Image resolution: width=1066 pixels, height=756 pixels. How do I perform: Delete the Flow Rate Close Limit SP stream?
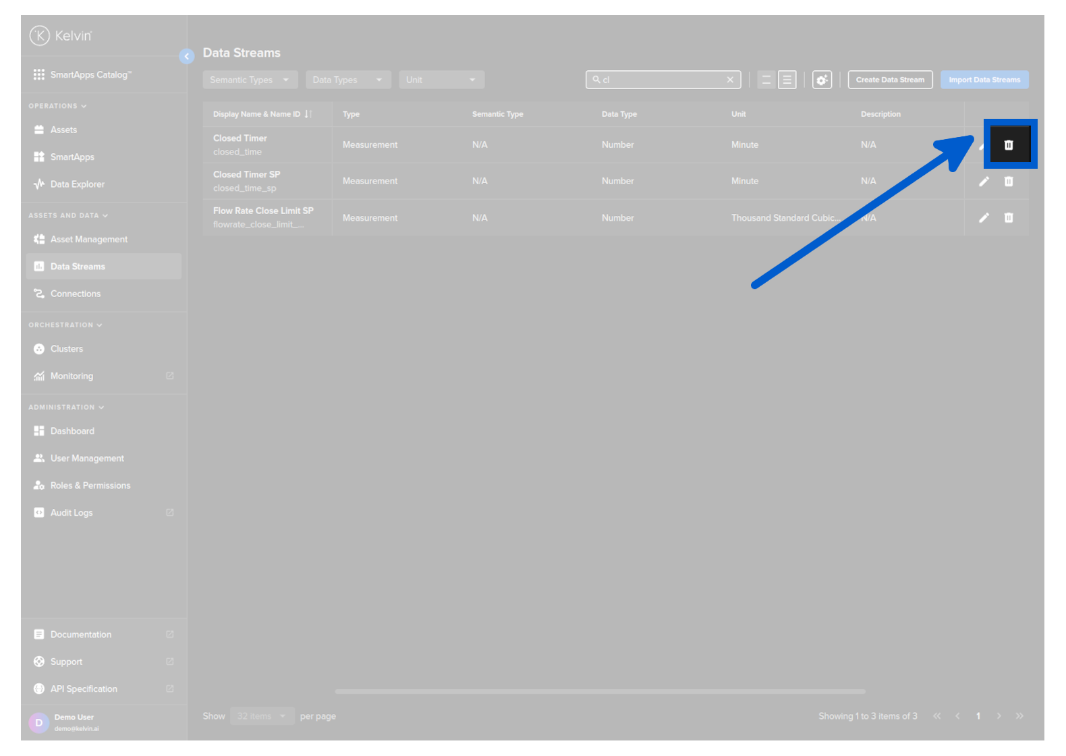(1008, 217)
